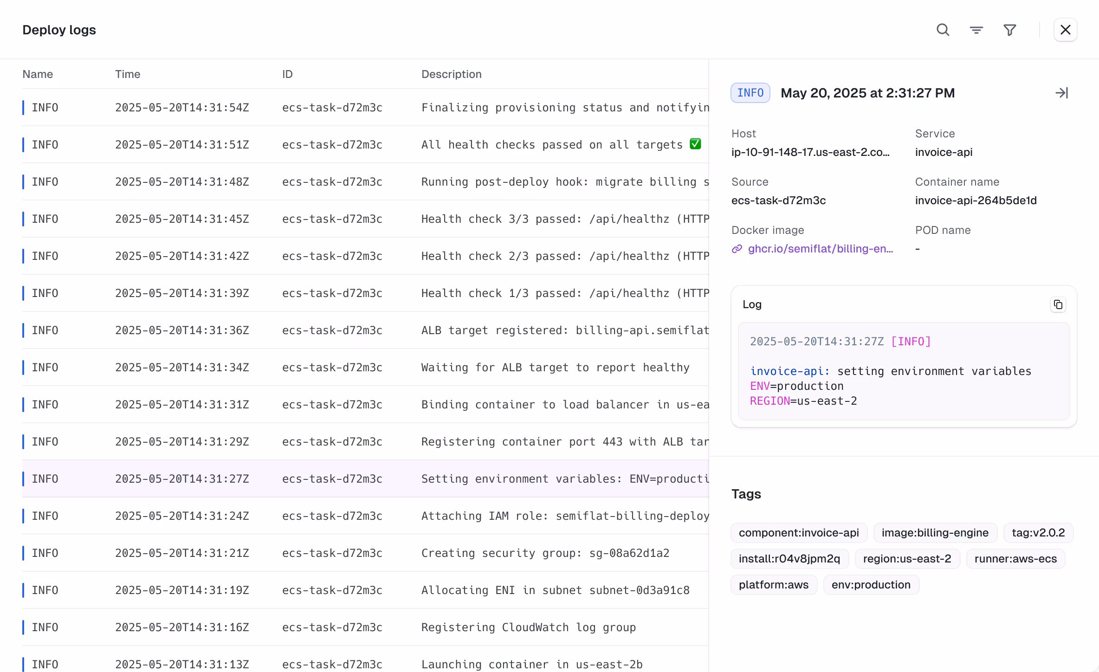
Task: Select the Health check 1/3 passed row
Action: [365, 293]
